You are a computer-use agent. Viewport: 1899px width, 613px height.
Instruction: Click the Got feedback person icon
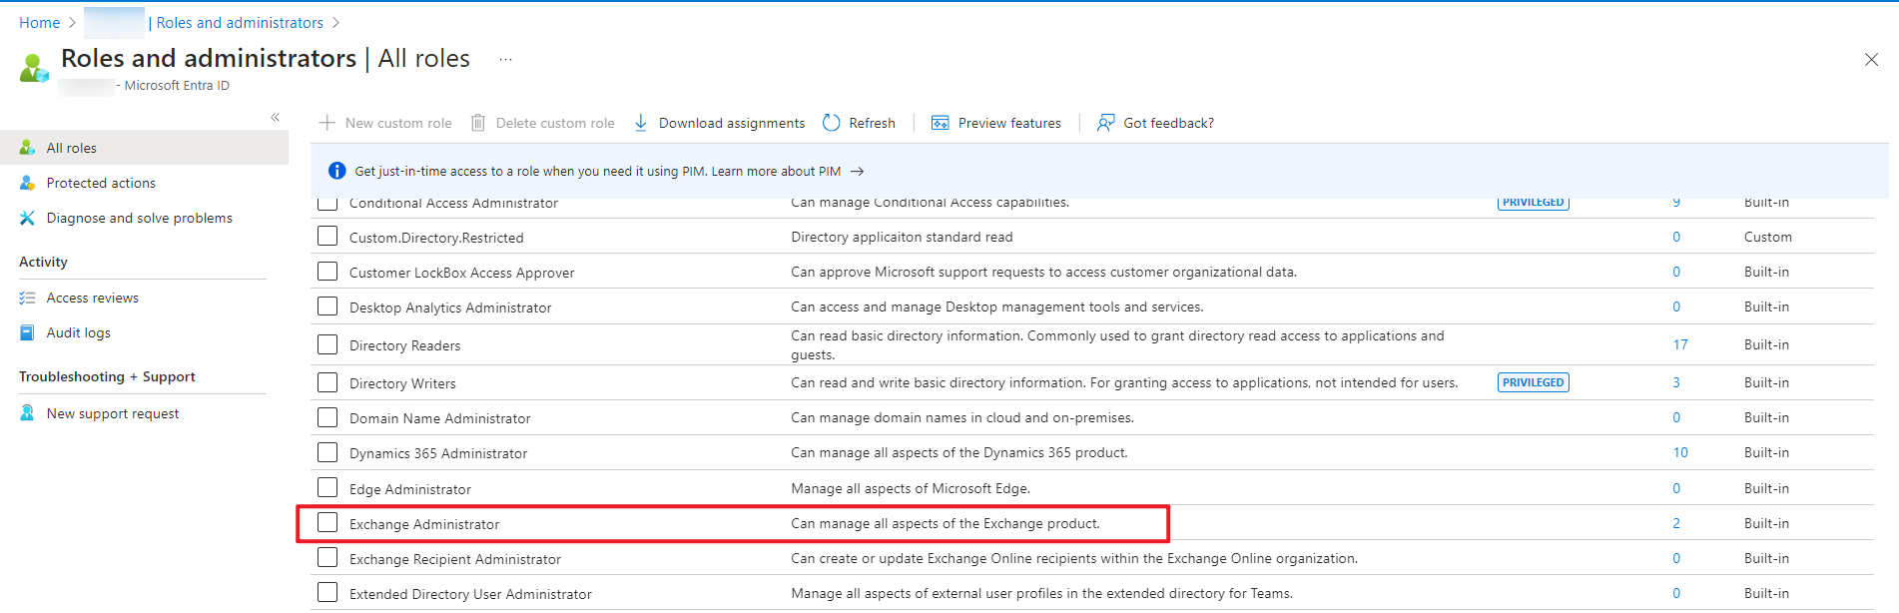coord(1105,123)
